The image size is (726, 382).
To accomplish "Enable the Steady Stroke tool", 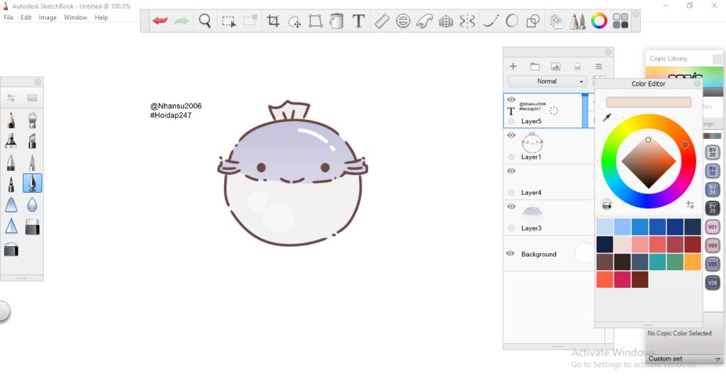I will click(491, 21).
